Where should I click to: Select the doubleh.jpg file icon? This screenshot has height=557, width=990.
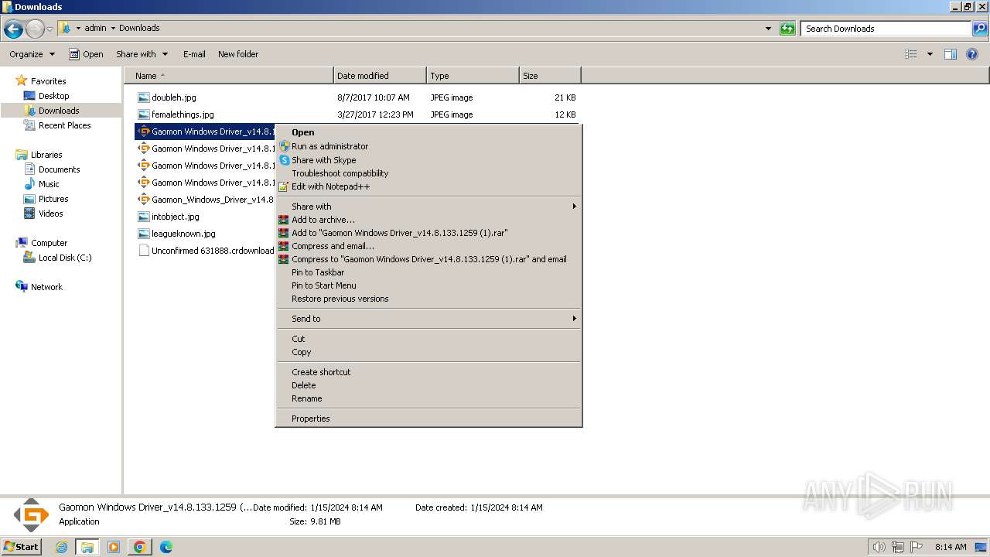[x=143, y=97]
